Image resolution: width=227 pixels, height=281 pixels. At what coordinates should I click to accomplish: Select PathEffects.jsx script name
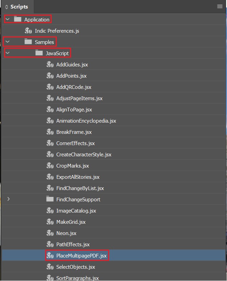click(x=73, y=245)
